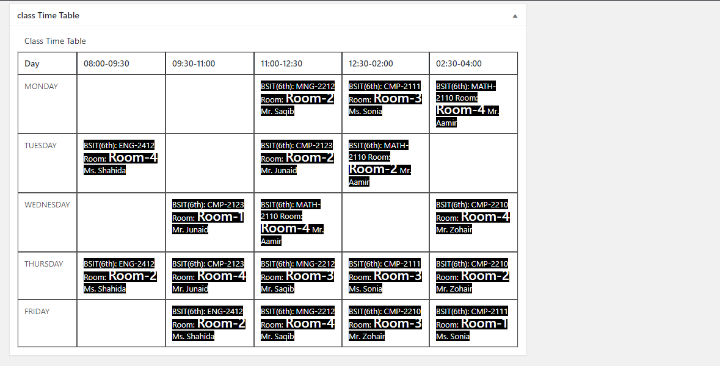
Task: Click Thursday's CMP-2210 class with Mr. Zohair
Action: coord(473,275)
